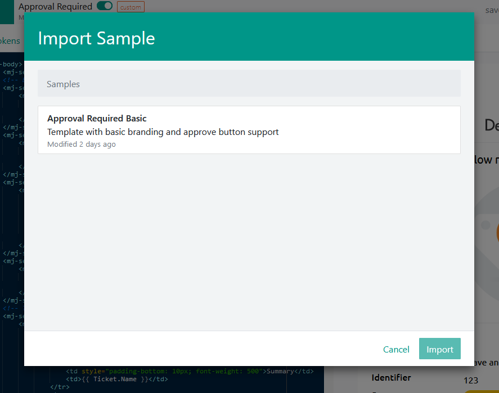Click the 123 identifier value

pos(471,380)
